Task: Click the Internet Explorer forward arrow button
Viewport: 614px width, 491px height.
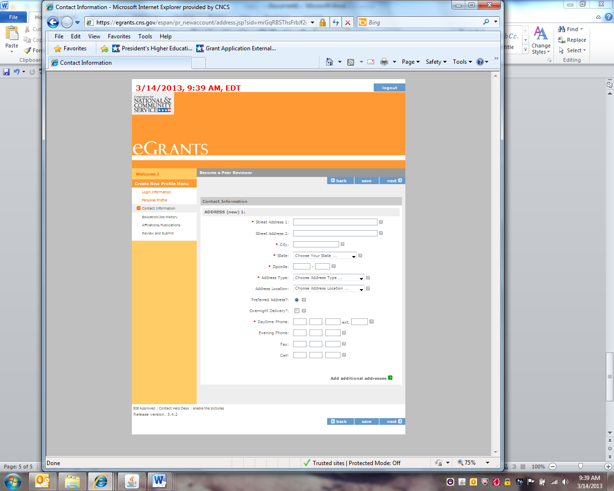Action: [x=67, y=22]
